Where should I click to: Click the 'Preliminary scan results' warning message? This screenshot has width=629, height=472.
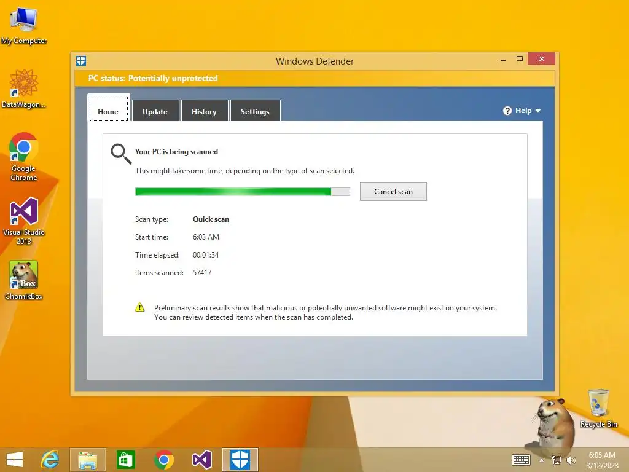326,312
